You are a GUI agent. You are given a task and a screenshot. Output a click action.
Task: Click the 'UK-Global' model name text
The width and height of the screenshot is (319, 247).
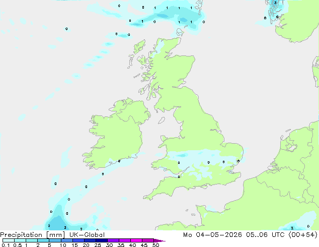87,235
